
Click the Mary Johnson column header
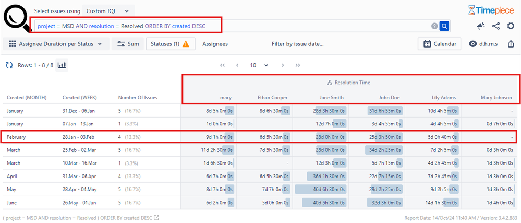496,98
